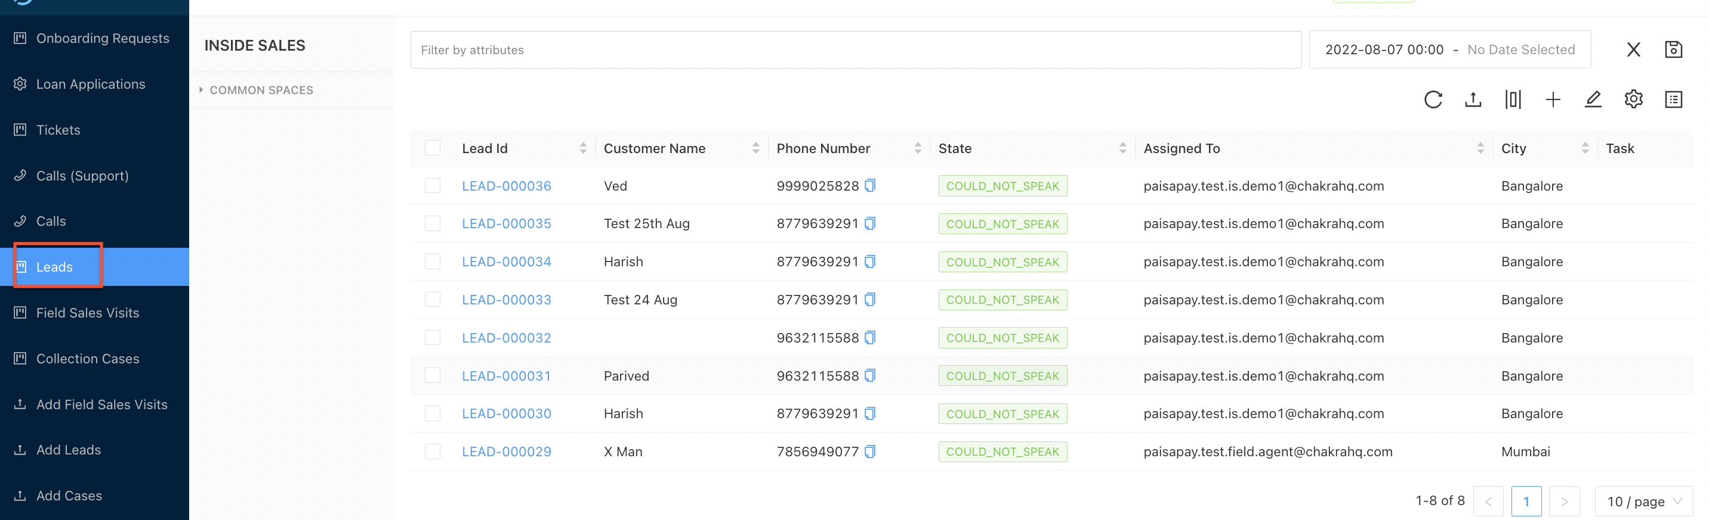Open the table settings gear icon

pos(1633,99)
